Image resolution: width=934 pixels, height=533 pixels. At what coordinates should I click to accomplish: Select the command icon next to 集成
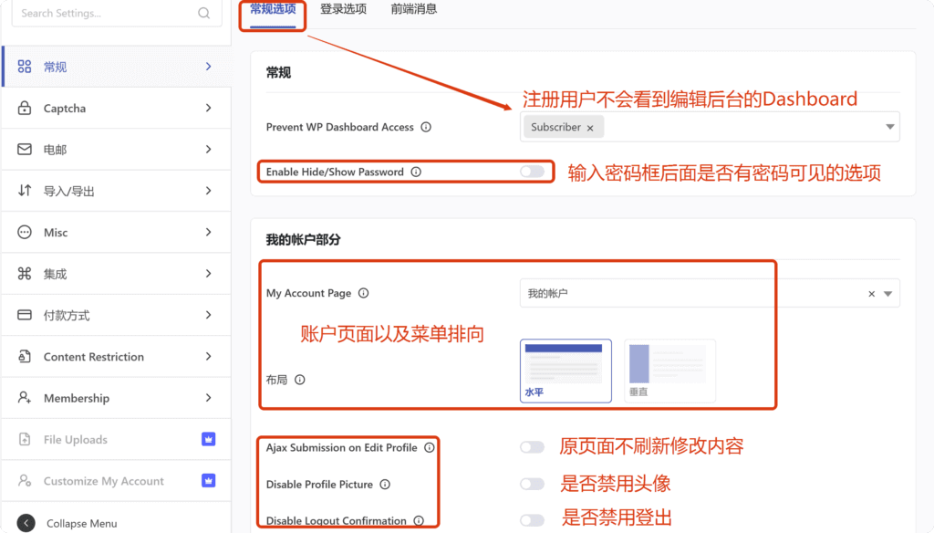[x=26, y=273]
